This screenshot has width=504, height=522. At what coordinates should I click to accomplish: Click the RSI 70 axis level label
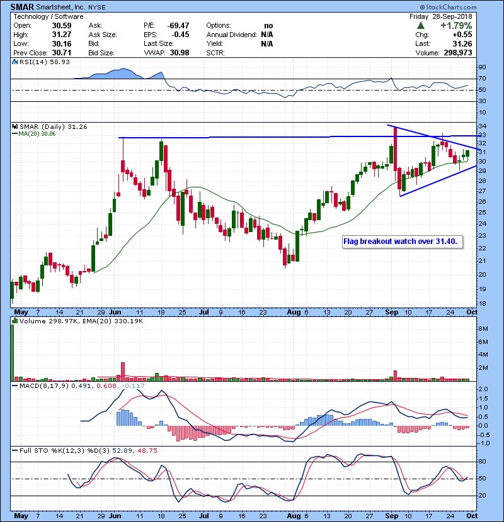coord(483,79)
